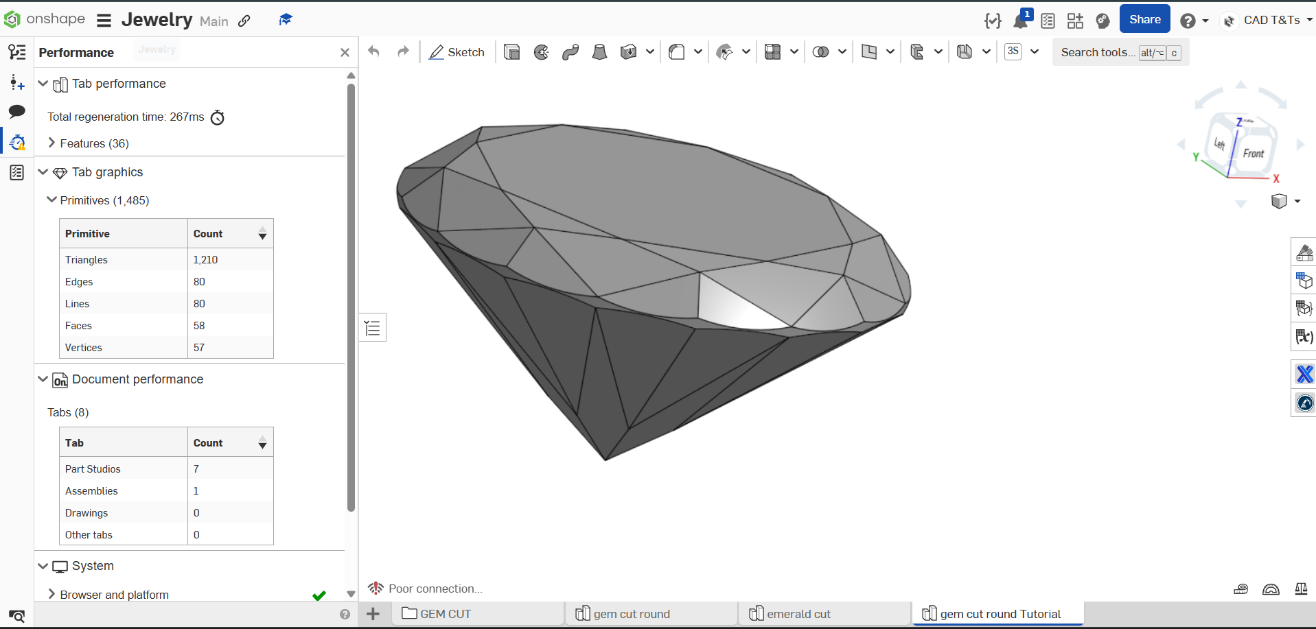
Task: Open the Comments speech bubble icon
Action: point(17,111)
